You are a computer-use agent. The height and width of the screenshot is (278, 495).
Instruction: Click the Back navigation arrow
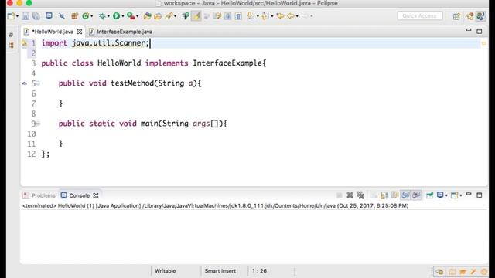291,15
